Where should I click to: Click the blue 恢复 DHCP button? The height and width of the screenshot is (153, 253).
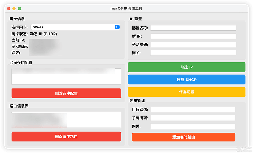pos(187,80)
